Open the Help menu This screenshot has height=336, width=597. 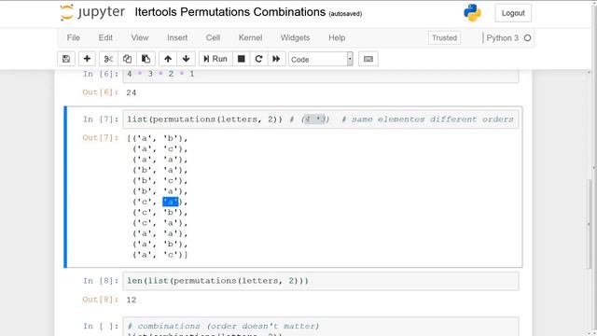tap(337, 37)
